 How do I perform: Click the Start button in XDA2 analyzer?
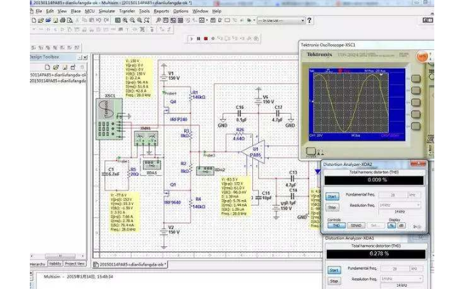coord(332,196)
